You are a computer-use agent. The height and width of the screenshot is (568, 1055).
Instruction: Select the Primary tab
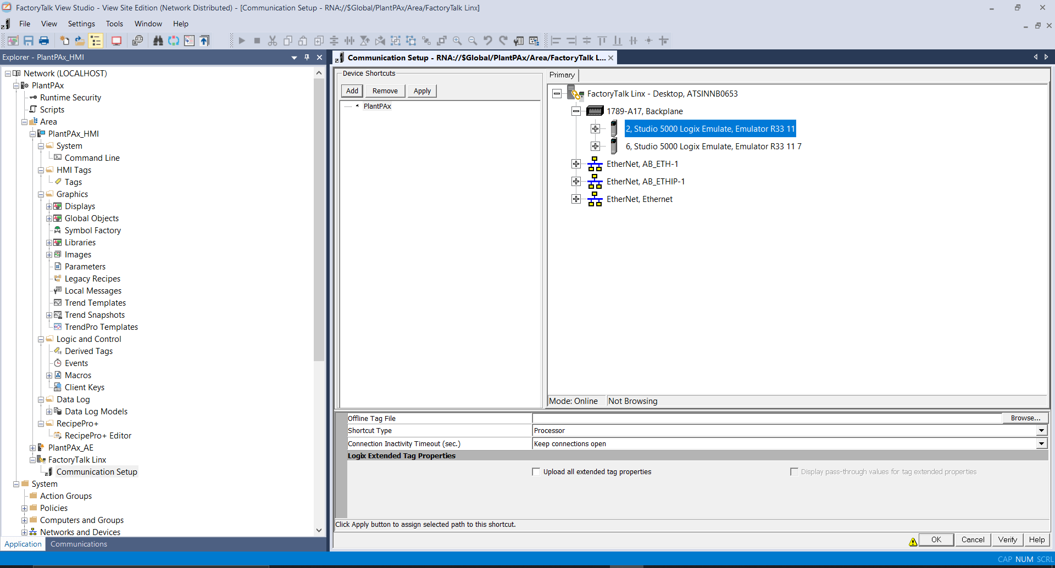coord(562,75)
